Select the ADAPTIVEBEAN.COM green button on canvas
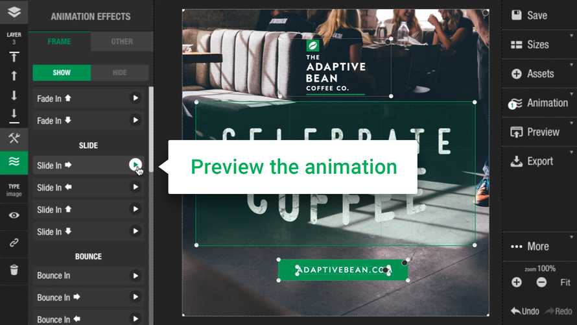 (x=343, y=270)
